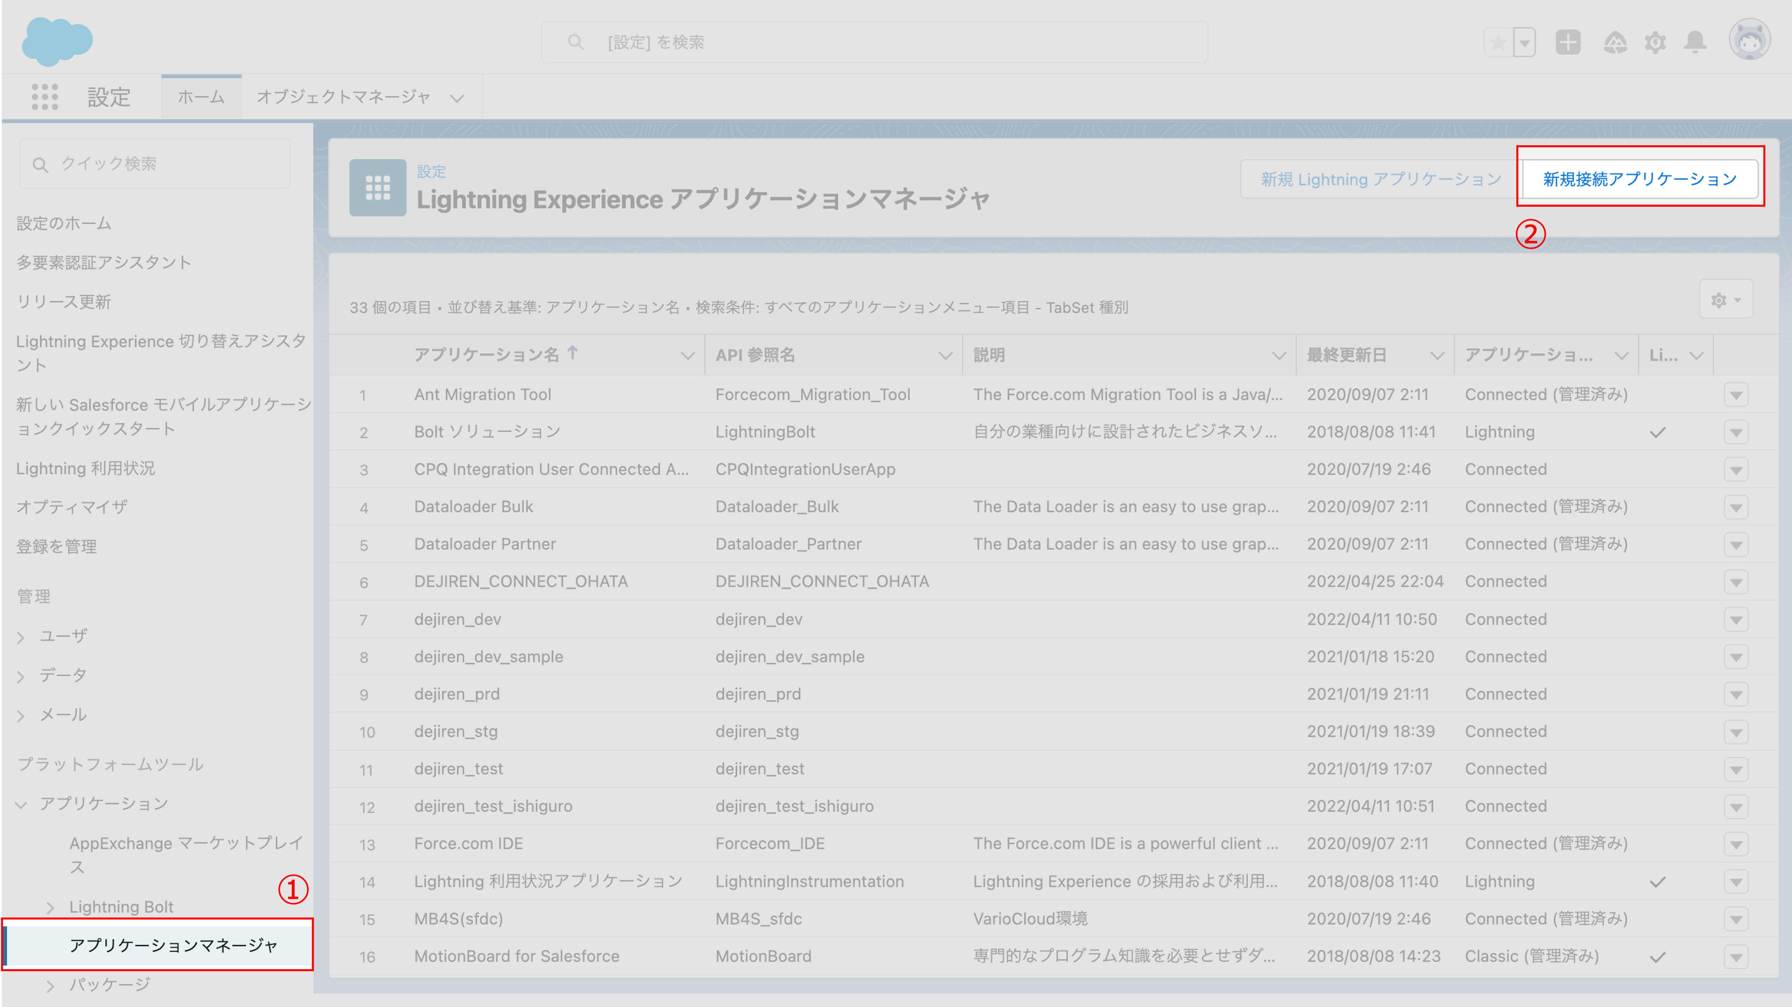The image size is (1792, 1007).
Task: Open アプリケーション名 column menu chevron
Action: pyautogui.click(x=688, y=356)
